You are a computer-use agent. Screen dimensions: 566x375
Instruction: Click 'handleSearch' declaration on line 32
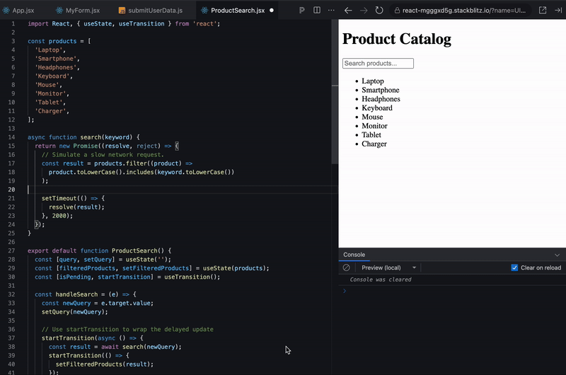[76, 294]
